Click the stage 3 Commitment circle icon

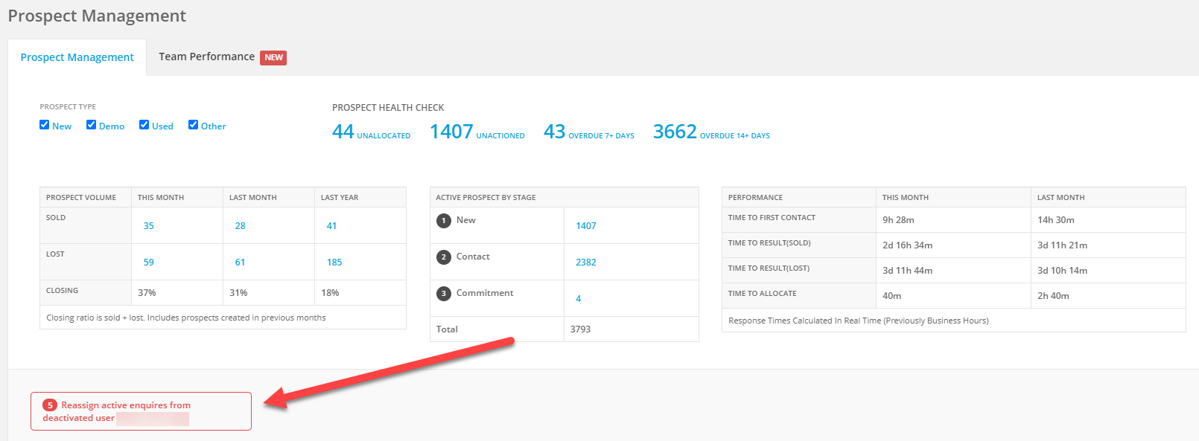(444, 294)
